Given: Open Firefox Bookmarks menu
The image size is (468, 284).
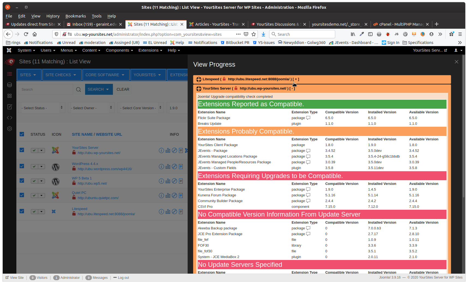Looking at the screenshot, I should click(x=76, y=16).
